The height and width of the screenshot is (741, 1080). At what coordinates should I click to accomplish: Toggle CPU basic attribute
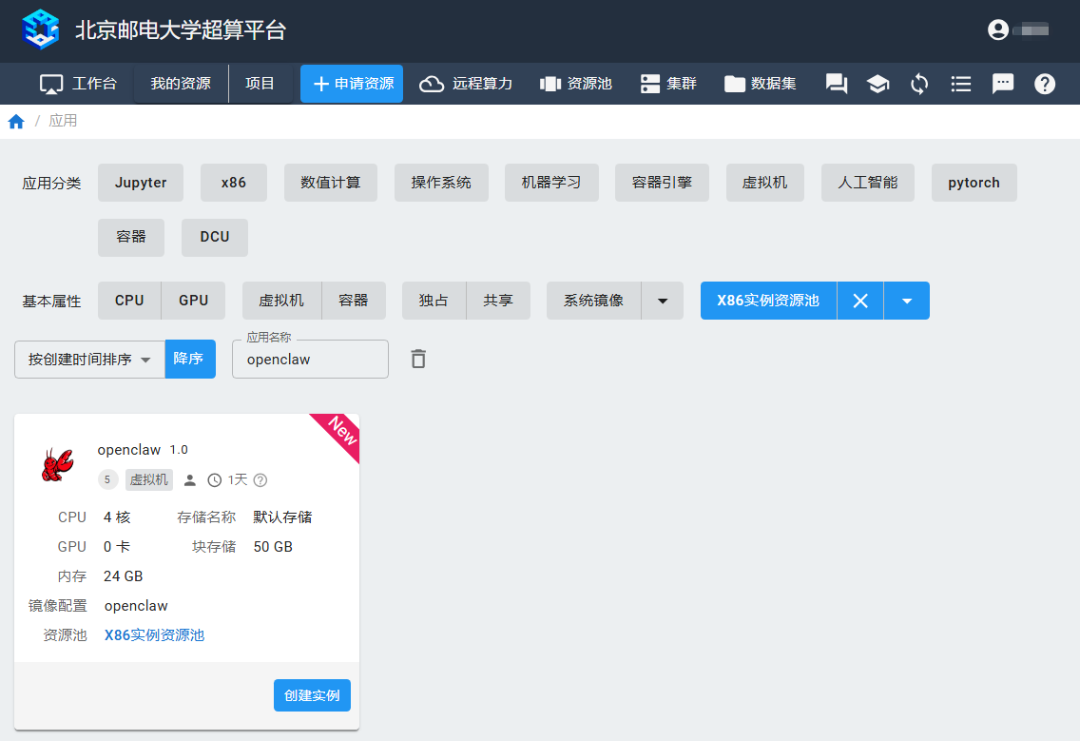pyautogui.click(x=129, y=301)
